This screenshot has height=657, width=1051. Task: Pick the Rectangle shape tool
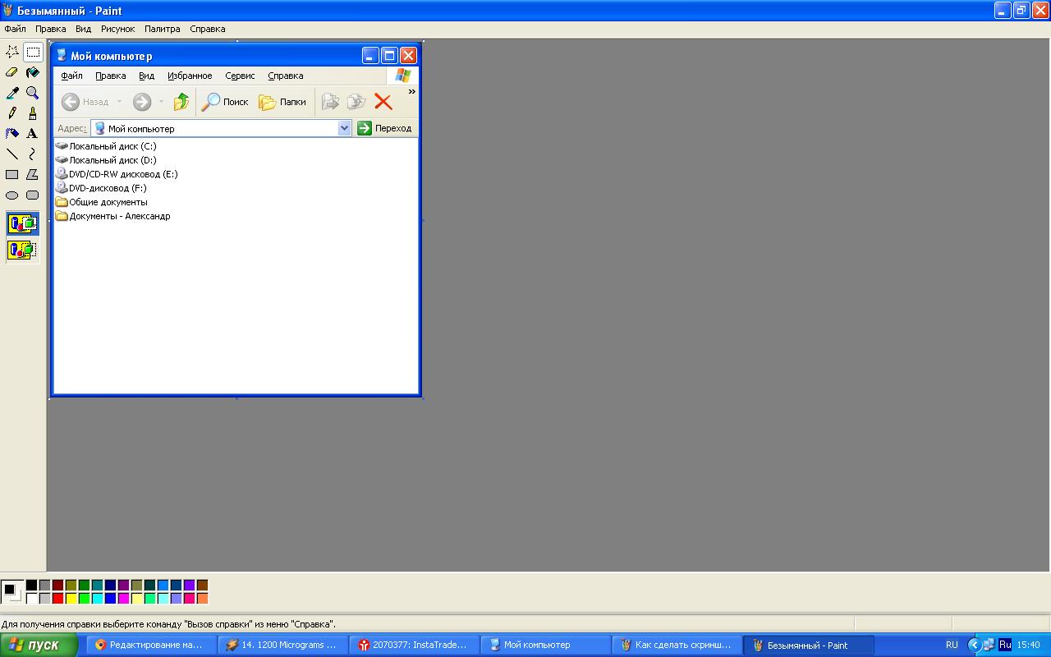[12, 174]
